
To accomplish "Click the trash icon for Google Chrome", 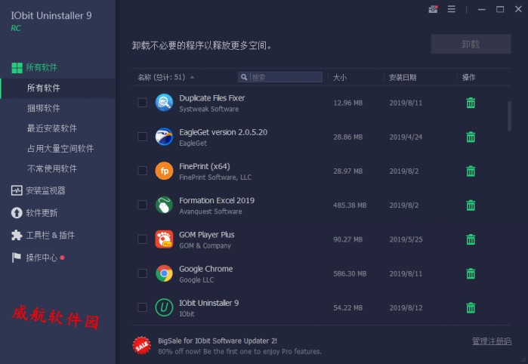I will pos(471,273).
